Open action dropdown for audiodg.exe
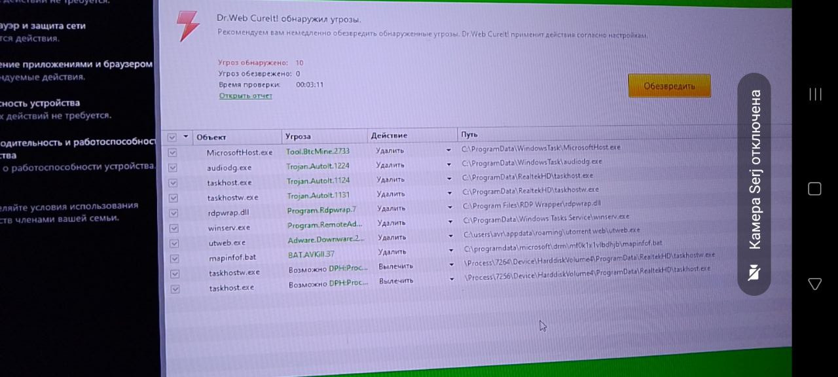838x377 pixels. click(449, 165)
